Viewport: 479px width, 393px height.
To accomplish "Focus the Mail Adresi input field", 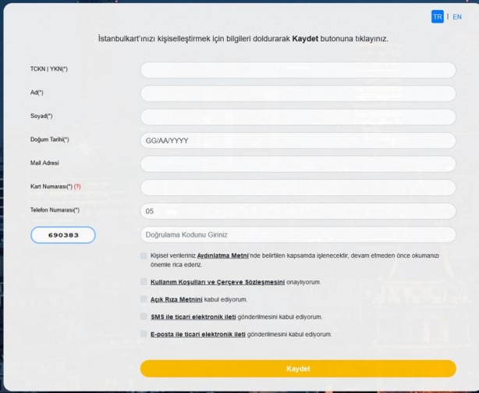I will click(298, 164).
